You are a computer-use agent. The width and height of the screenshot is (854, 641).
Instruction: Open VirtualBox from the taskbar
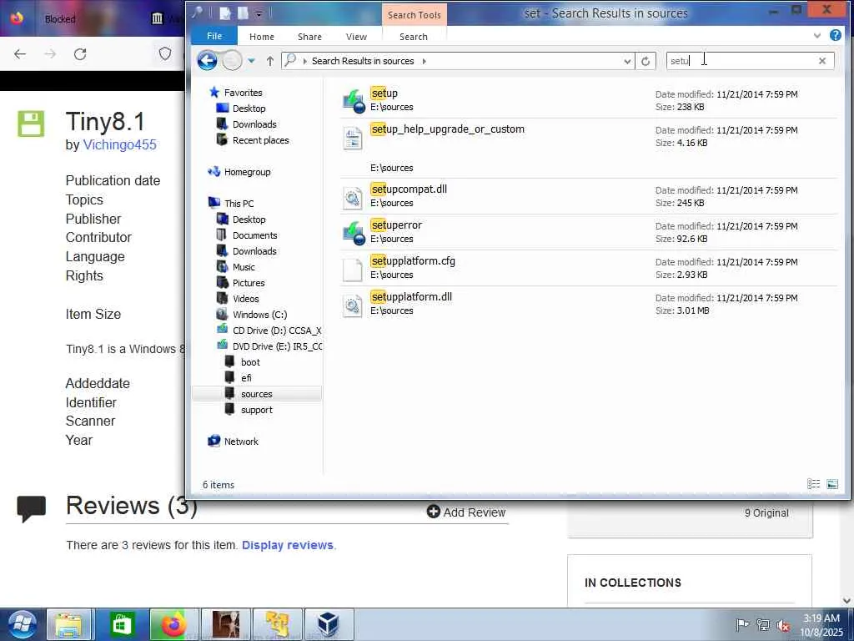click(328, 624)
